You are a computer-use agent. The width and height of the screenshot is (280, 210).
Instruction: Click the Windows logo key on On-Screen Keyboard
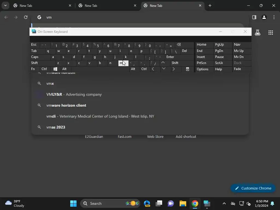click(55, 69)
